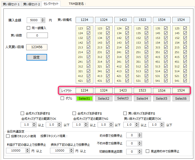Enable 買い目オッズを評価する checkbox
This screenshot has width=195, height=160.
pyautogui.click(x=125, y=113)
